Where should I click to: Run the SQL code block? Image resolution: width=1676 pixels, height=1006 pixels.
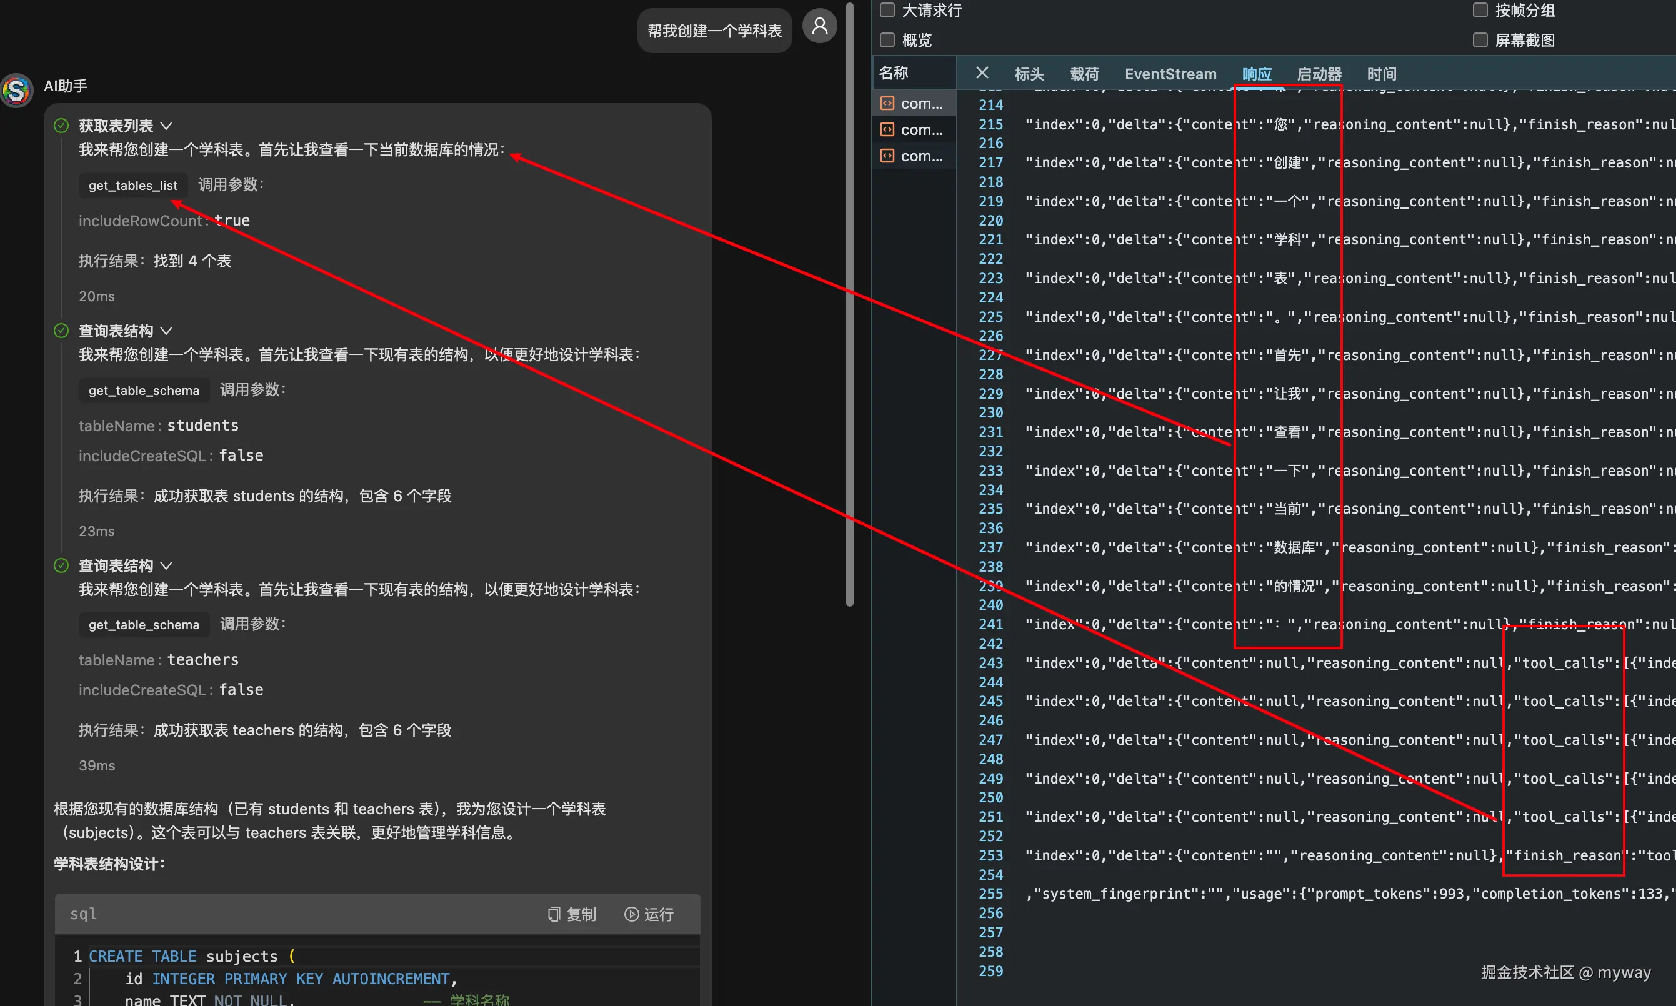click(649, 915)
